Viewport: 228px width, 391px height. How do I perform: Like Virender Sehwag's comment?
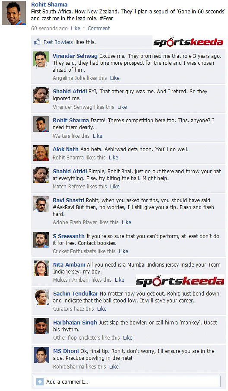pos(114,78)
